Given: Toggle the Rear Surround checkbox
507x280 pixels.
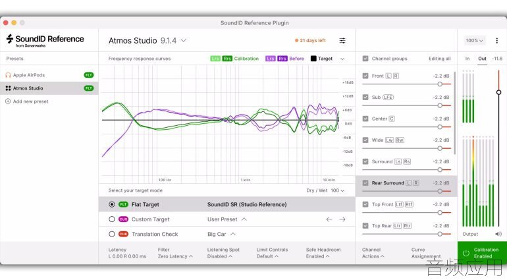Looking at the screenshot, I should [x=365, y=183].
